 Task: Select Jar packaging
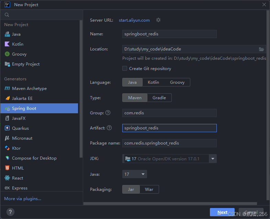pyautogui.click(x=131, y=189)
